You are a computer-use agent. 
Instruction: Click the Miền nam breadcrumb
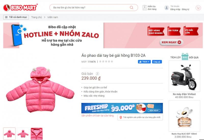[53, 17]
